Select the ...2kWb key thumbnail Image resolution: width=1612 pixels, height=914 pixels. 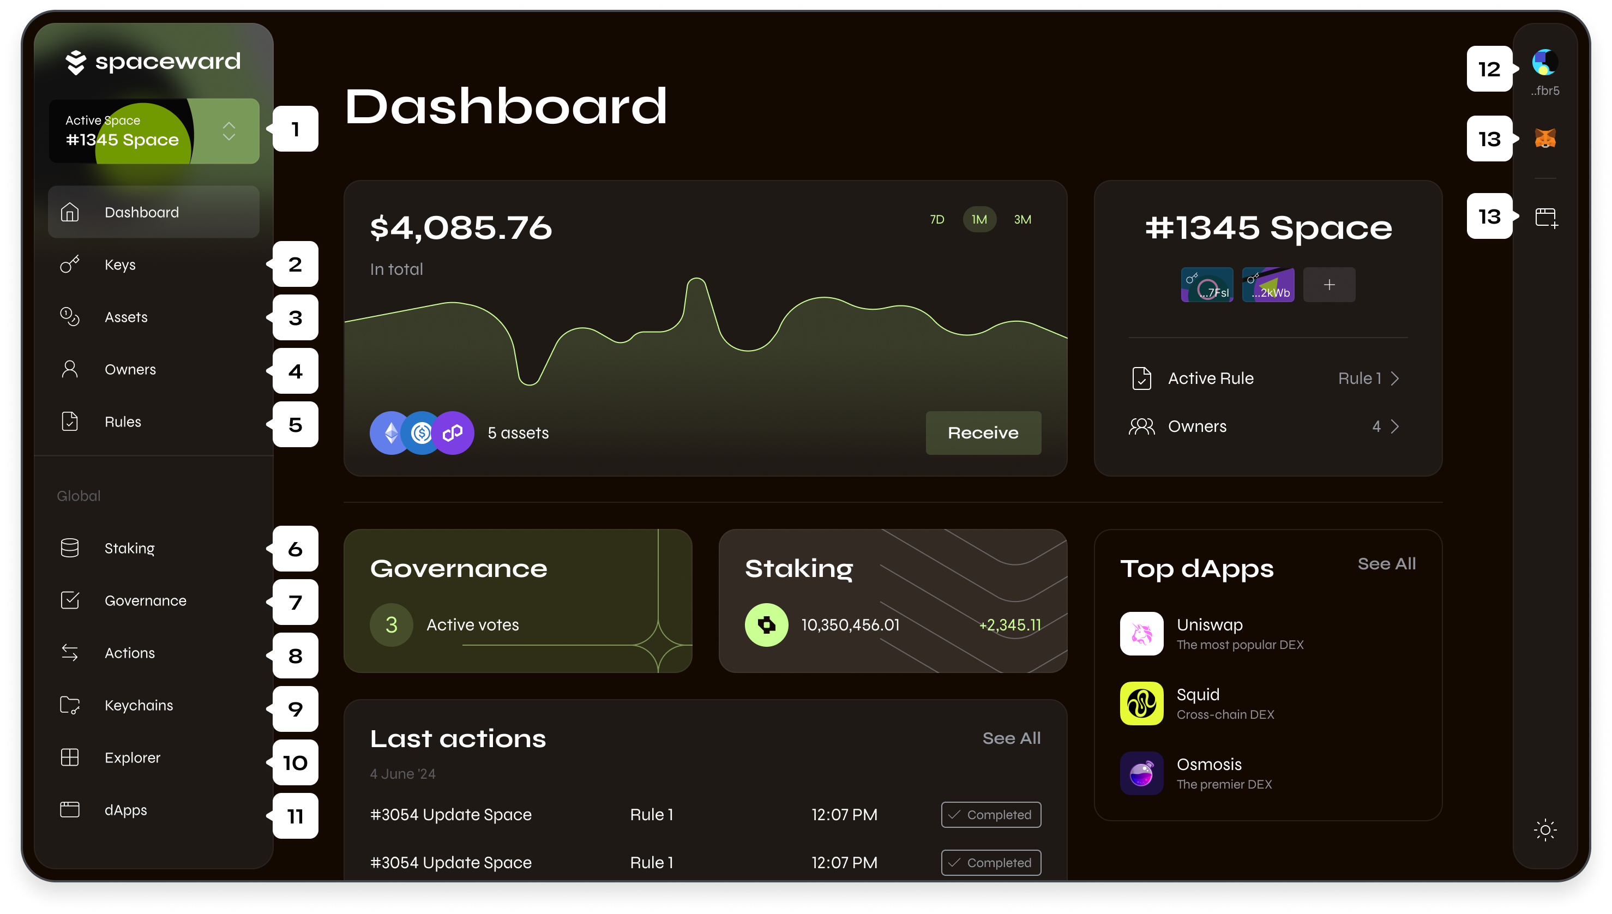click(x=1267, y=285)
